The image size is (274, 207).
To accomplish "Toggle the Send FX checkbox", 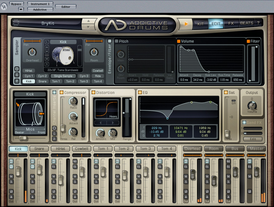I will 244,122.
